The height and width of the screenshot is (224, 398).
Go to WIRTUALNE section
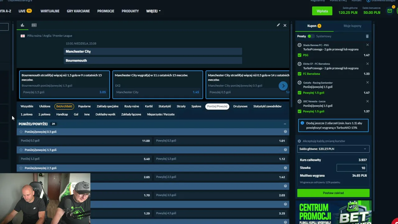click(50, 11)
